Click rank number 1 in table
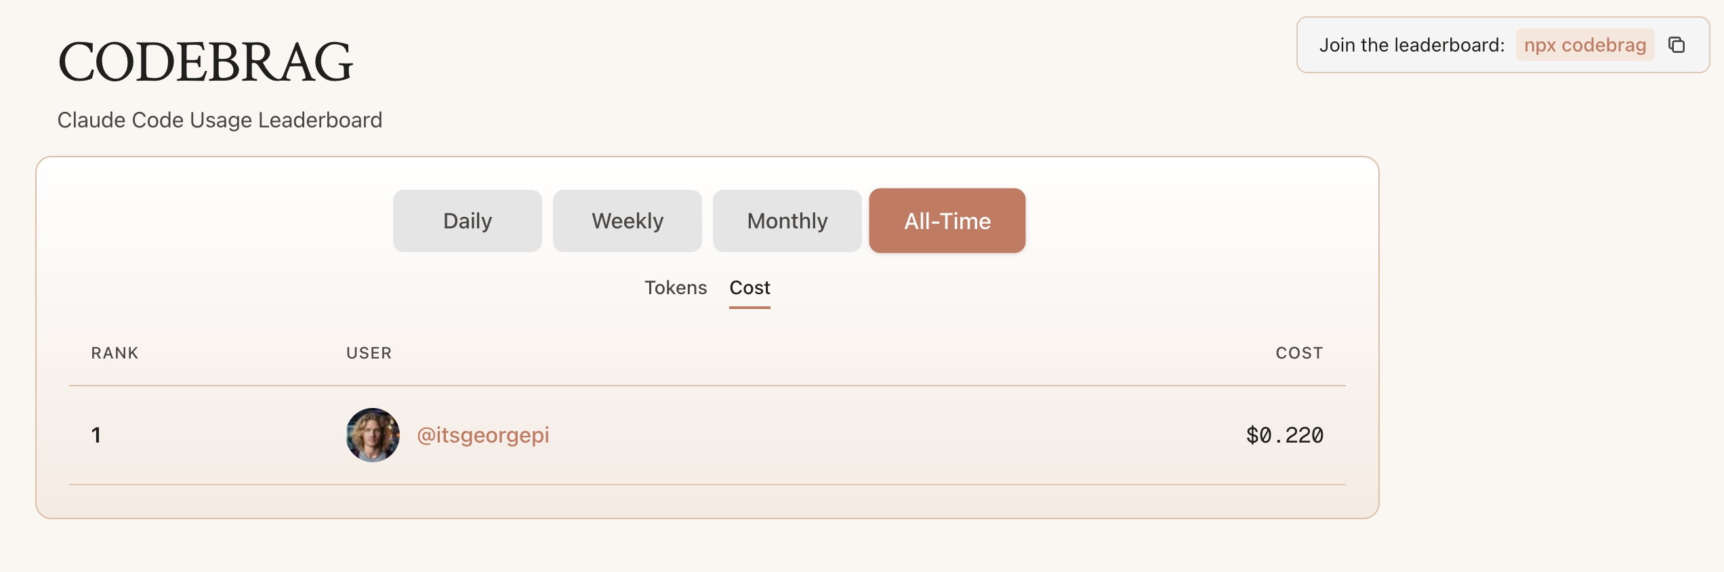This screenshot has width=1724, height=572. pos(96,435)
